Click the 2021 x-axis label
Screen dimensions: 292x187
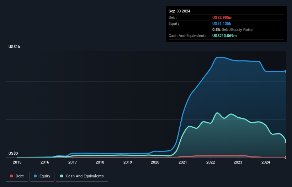click(183, 162)
